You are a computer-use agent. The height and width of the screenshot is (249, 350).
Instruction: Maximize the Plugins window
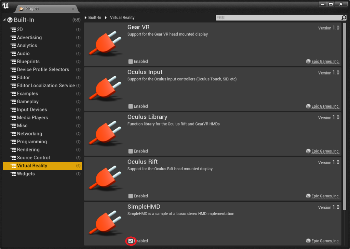331,4
